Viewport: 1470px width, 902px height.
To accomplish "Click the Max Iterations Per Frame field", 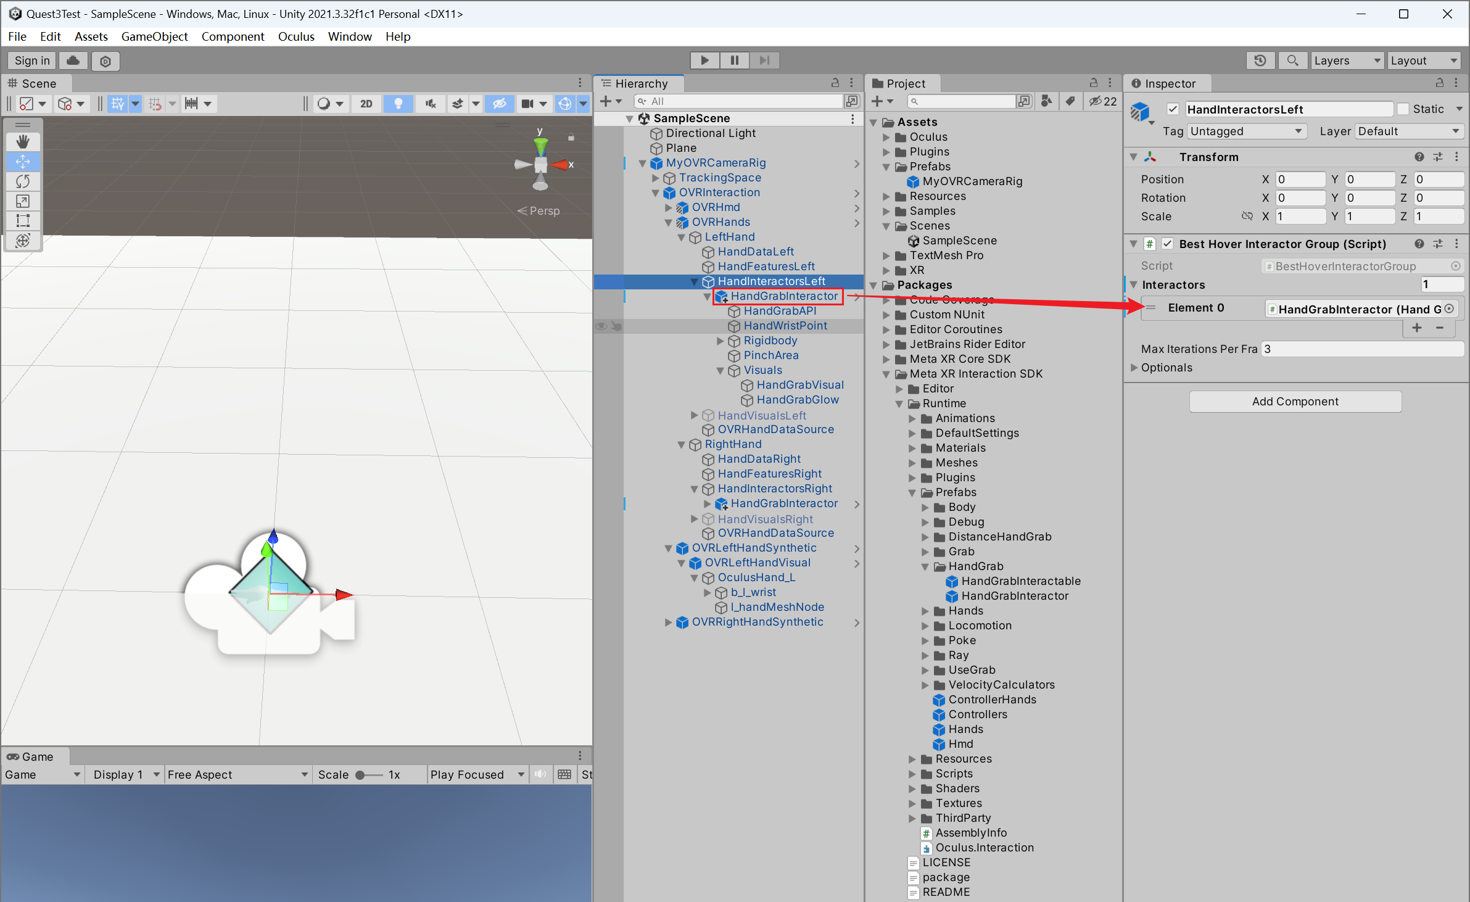I will pyautogui.click(x=1362, y=349).
